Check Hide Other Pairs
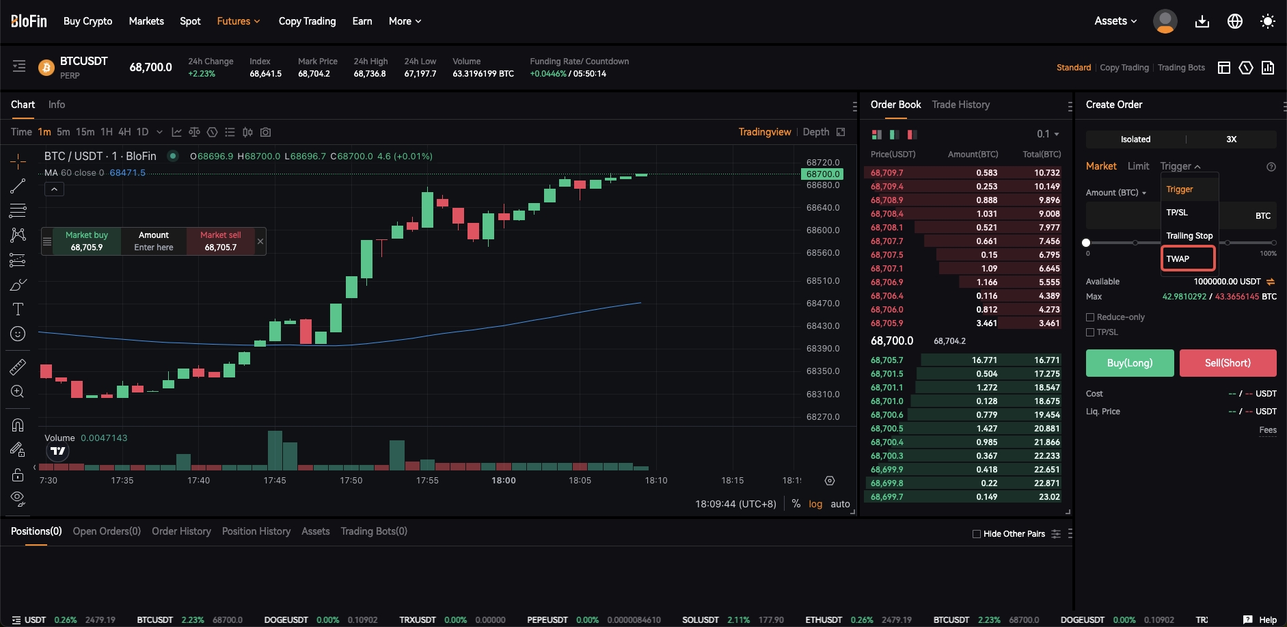The image size is (1287, 627). tap(977, 534)
